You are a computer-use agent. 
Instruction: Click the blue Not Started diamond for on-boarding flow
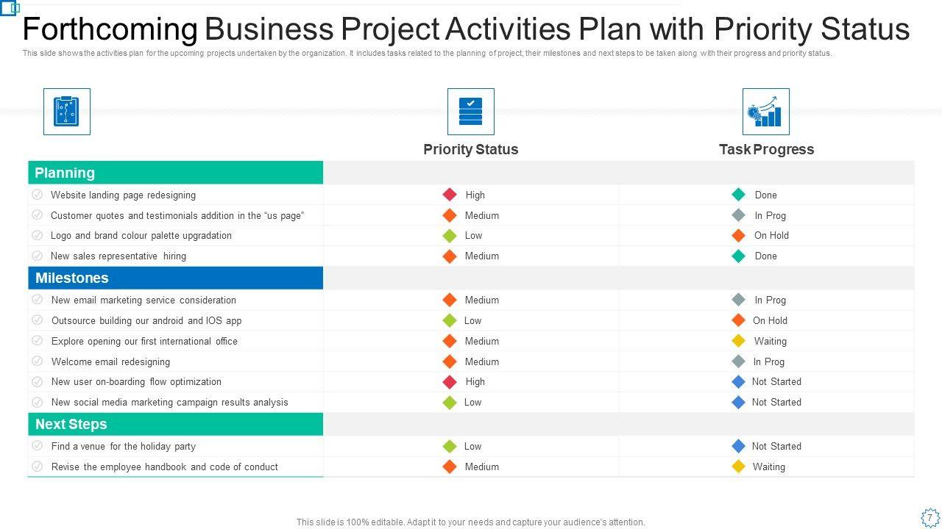click(x=739, y=381)
